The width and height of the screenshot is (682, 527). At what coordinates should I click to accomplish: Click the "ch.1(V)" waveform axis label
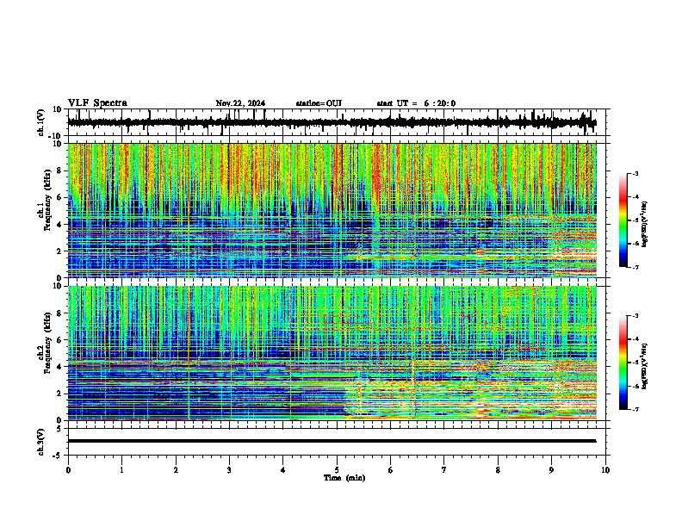tap(41, 122)
